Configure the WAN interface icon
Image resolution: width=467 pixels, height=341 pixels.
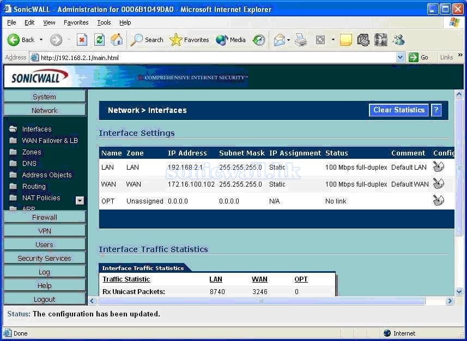click(x=438, y=184)
